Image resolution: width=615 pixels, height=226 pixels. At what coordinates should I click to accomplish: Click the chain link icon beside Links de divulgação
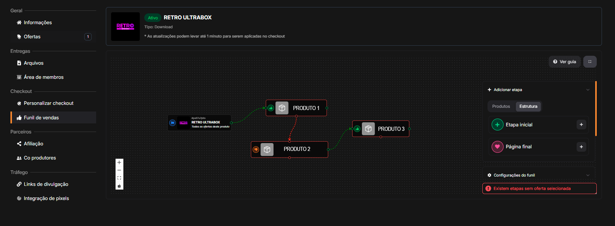(x=19, y=184)
